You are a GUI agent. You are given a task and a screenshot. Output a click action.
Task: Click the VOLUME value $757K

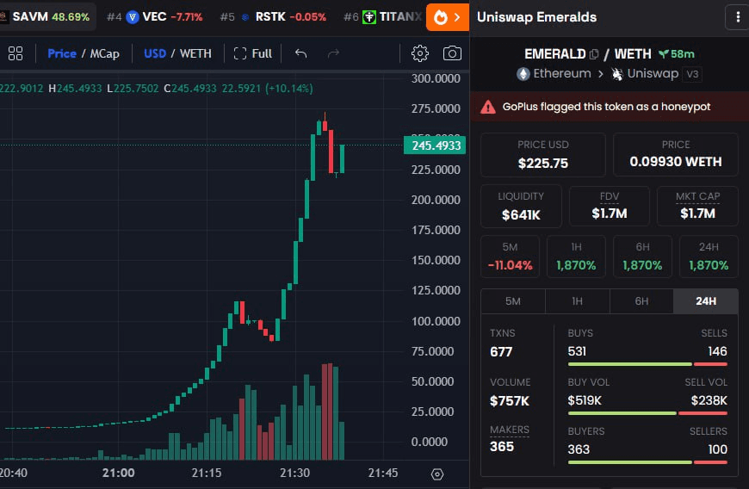509,401
